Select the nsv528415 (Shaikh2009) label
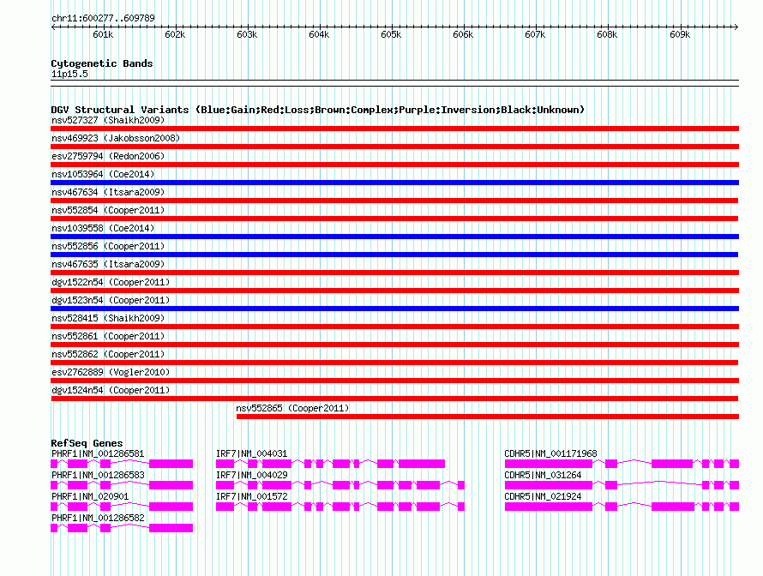 [x=108, y=318]
